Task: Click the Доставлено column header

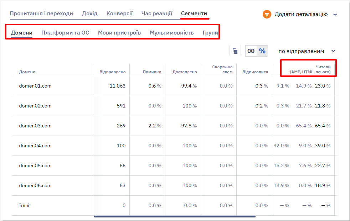Action: pos(185,72)
